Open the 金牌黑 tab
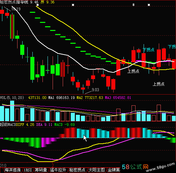Screen dimensions: 176x173 [x=114, y=170]
